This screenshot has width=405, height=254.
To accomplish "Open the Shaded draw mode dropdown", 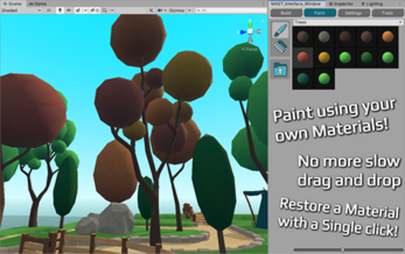I will pyautogui.click(x=21, y=10).
